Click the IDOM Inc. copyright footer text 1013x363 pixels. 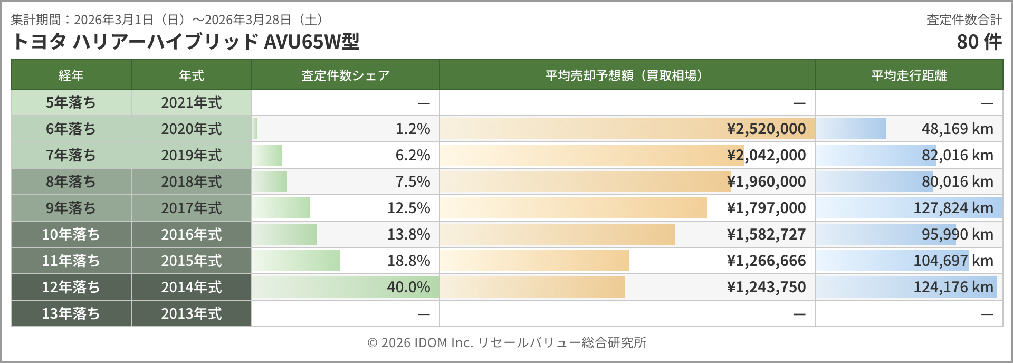click(x=506, y=342)
